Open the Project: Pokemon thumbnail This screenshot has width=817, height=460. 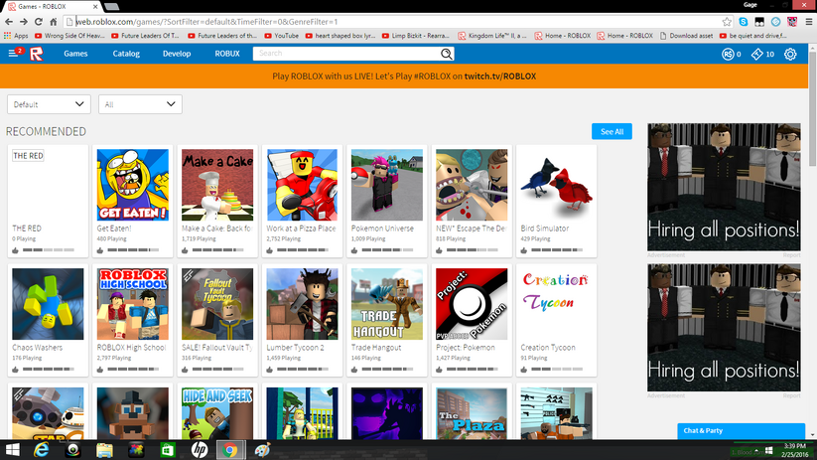(x=472, y=304)
